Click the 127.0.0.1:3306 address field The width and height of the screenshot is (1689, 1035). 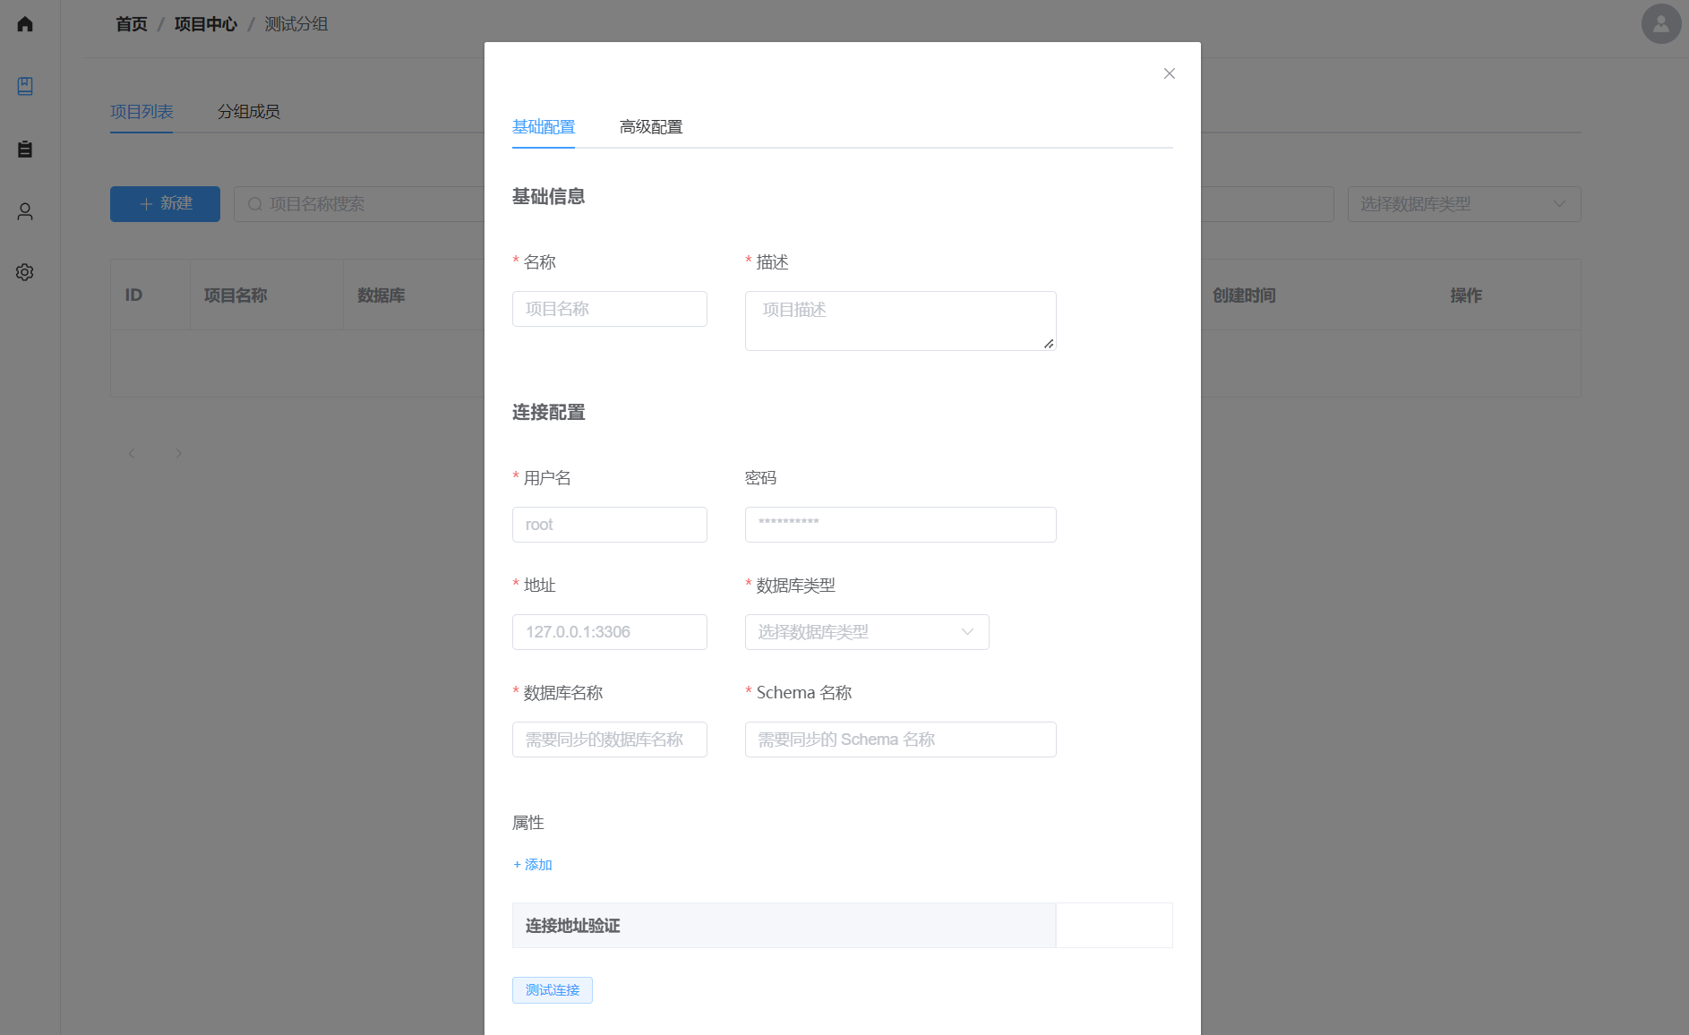click(609, 632)
